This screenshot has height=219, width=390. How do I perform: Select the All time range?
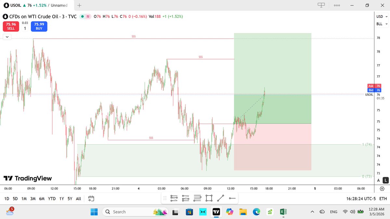coord(78,199)
